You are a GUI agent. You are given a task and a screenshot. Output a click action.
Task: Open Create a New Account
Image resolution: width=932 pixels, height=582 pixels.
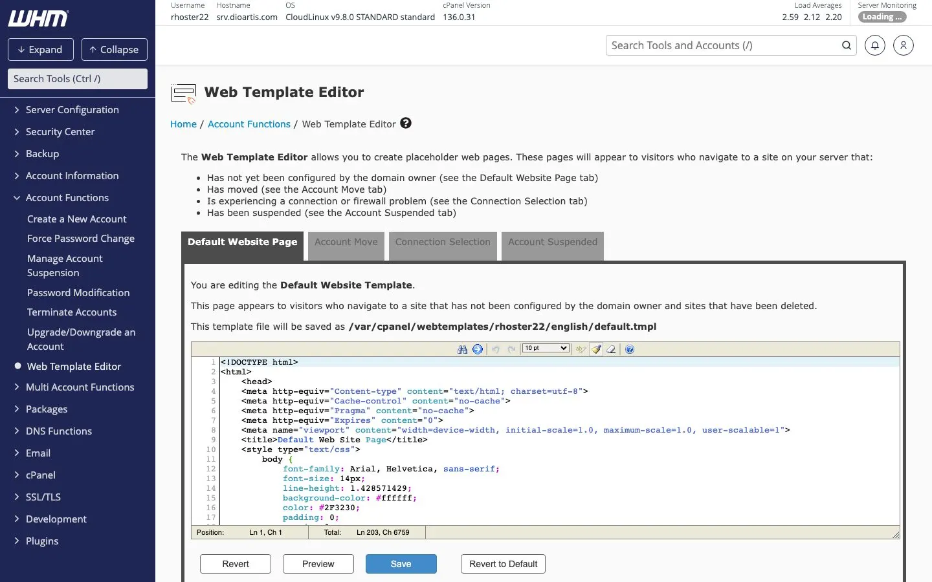point(77,219)
